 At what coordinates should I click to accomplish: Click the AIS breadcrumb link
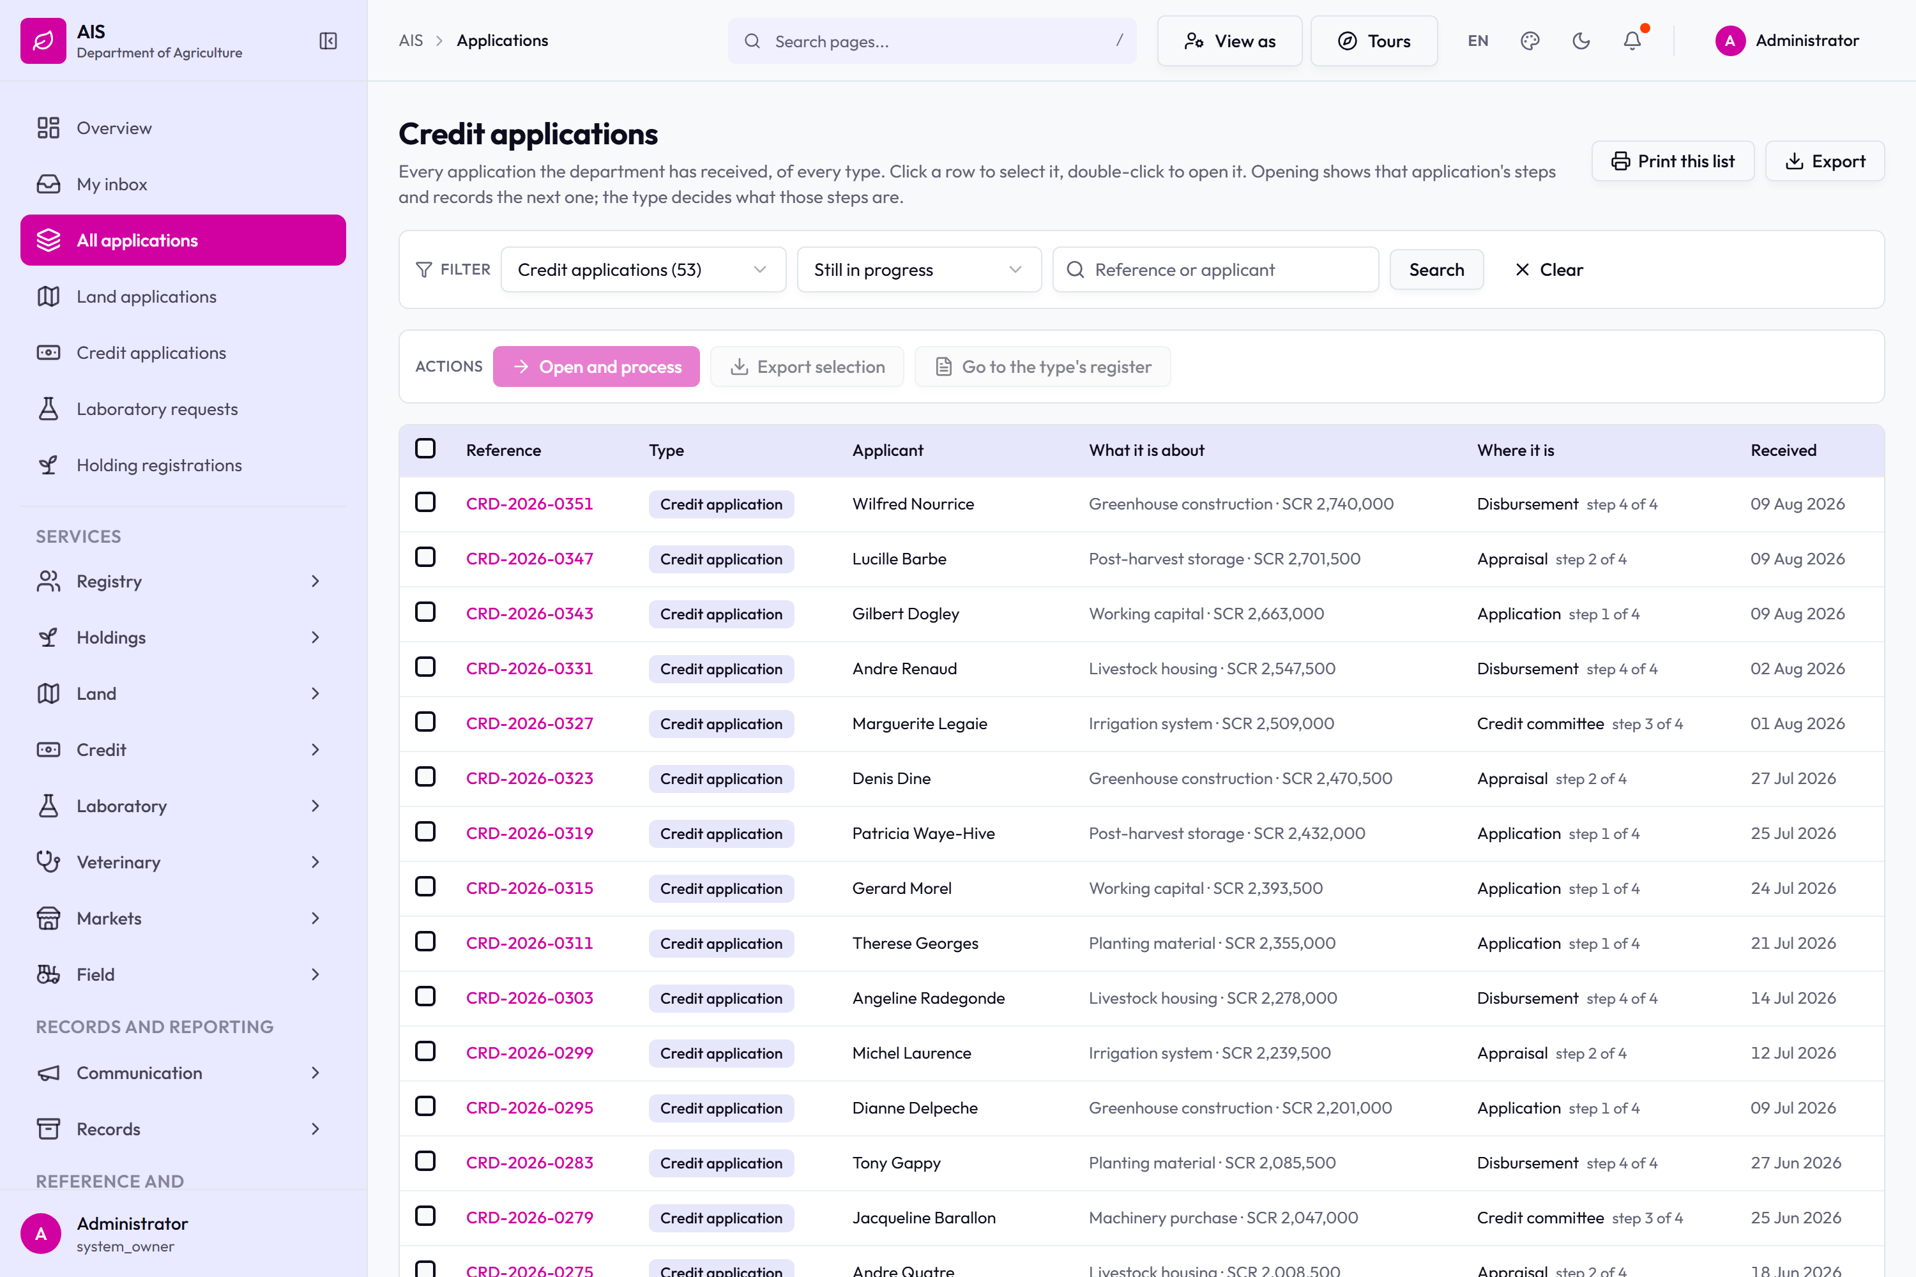[x=411, y=41]
